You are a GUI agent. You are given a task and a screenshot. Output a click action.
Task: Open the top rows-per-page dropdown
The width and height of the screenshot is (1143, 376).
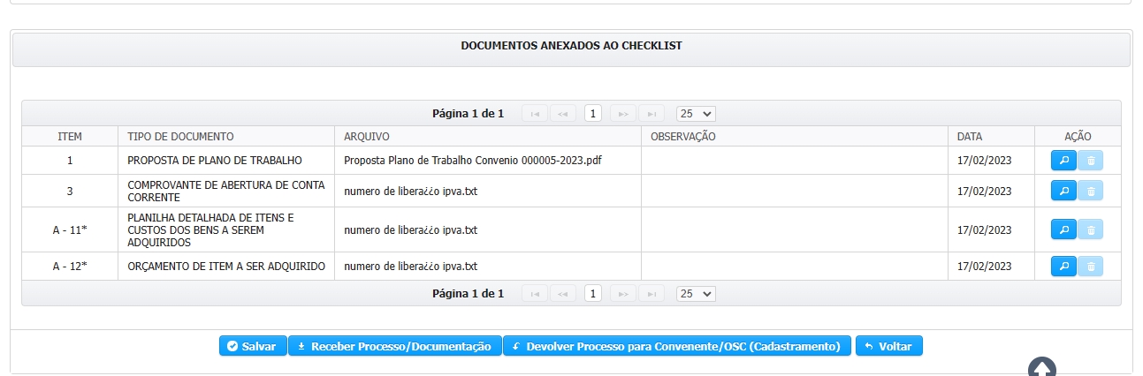pyautogui.click(x=695, y=113)
